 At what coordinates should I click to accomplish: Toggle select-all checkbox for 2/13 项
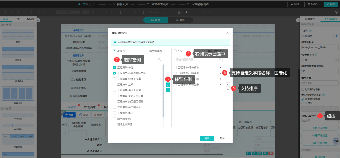pos(114,50)
